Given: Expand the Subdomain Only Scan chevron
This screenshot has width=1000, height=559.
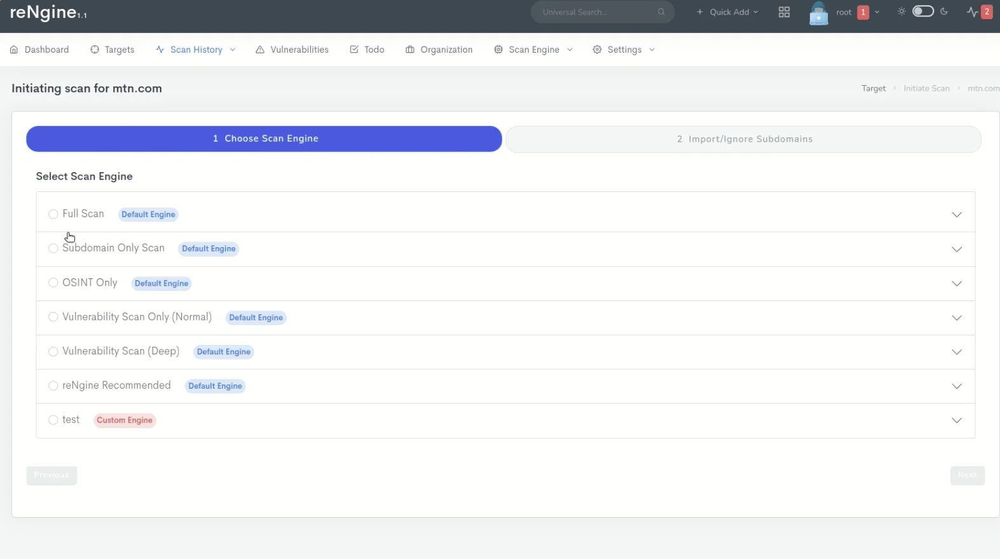Looking at the screenshot, I should click(x=957, y=249).
